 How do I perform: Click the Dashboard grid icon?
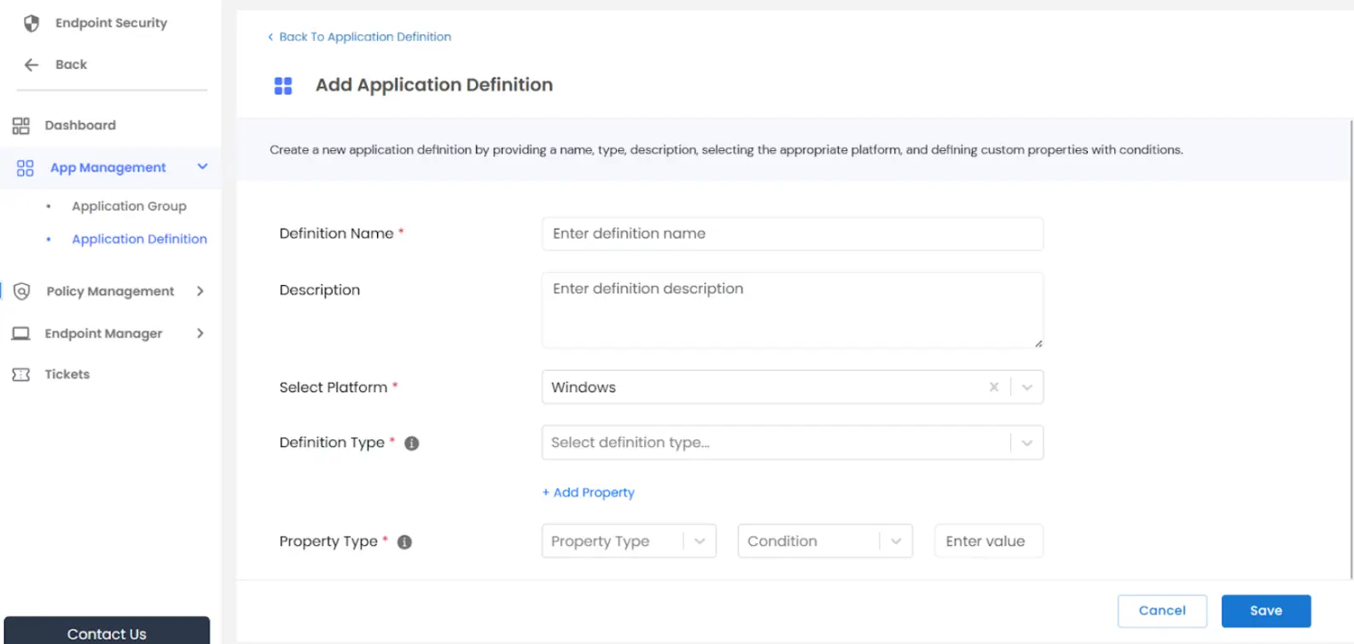tap(21, 126)
